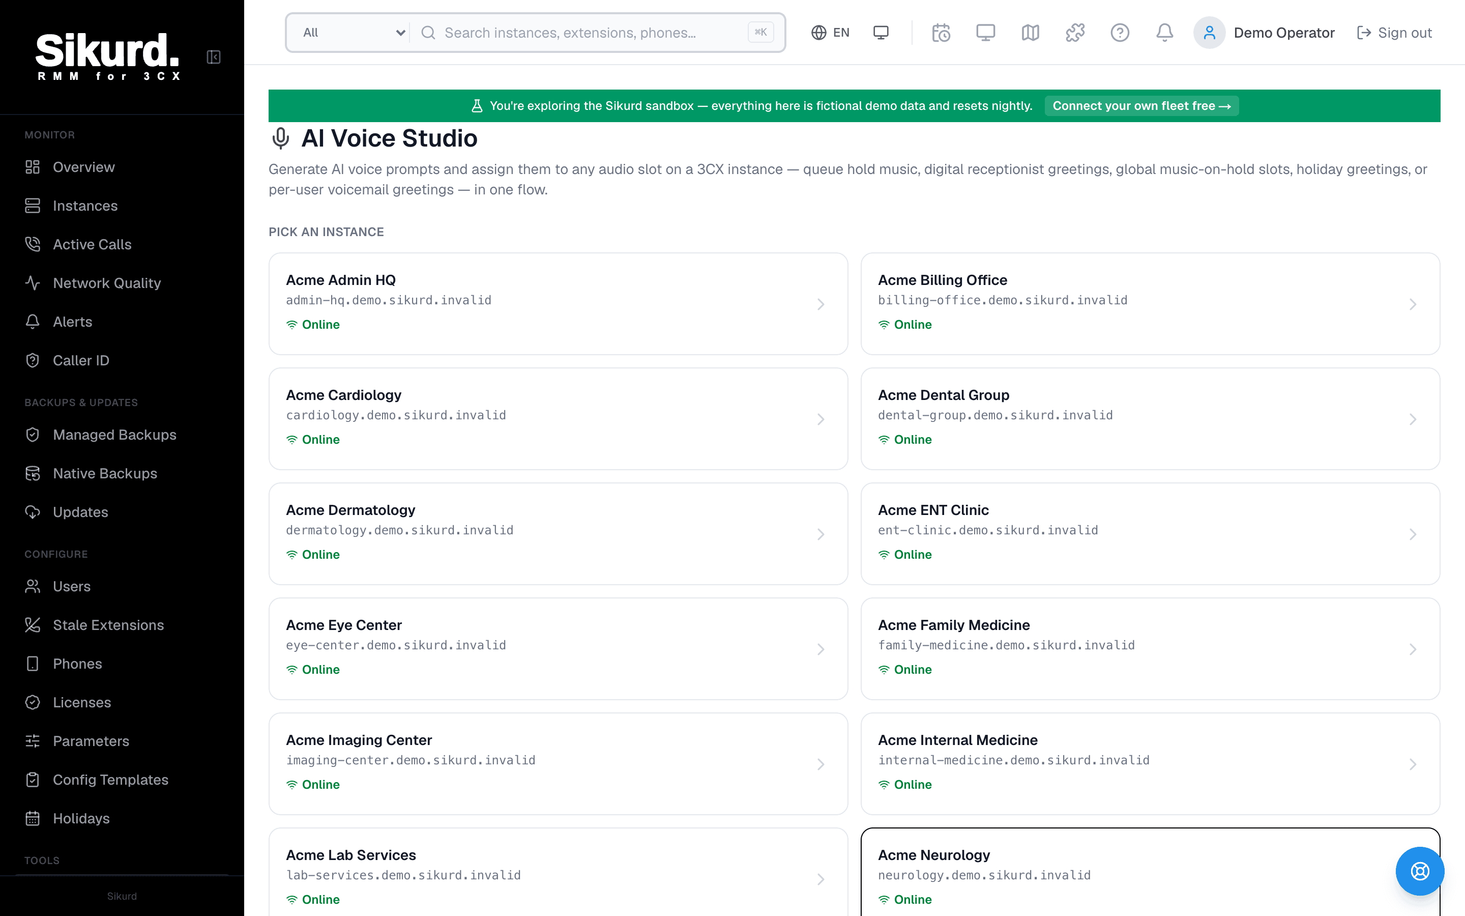Click Online status on Acme Dermatology
The width and height of the screenshot is (1465, 916).
[313, 554]
